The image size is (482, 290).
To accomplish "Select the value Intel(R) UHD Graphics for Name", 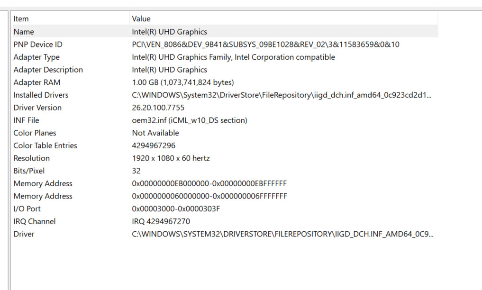I will tap(169, 32).
